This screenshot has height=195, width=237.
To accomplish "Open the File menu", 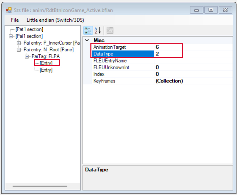I will pyautogui.click(x=15, y=20).
